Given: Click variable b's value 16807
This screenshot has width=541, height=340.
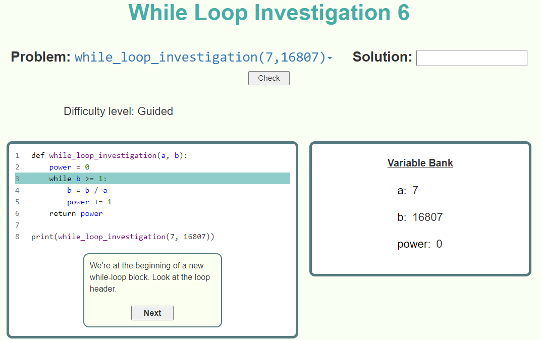Looking at the screenshot, I should pyautogui.click(x=427, y=217).
